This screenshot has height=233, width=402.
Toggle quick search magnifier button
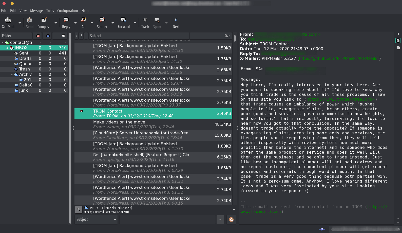(x=79, y=210)
